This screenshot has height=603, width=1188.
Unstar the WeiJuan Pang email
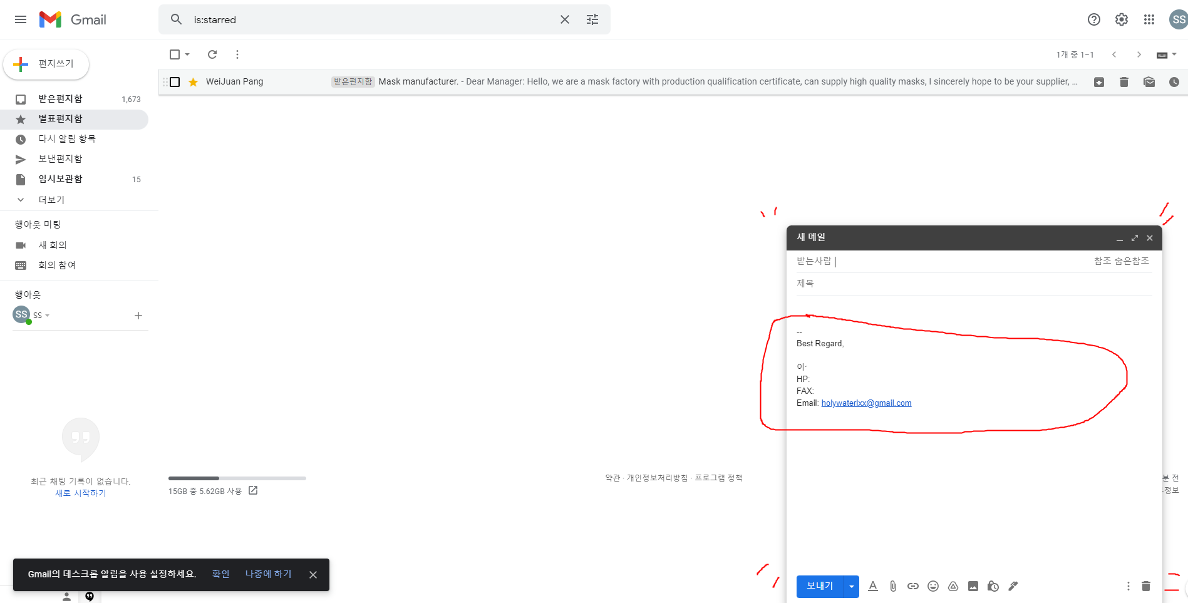pyautogui.click(x=193, y=82)
